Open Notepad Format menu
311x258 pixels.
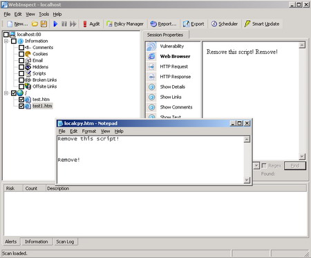tap(89, 131)
